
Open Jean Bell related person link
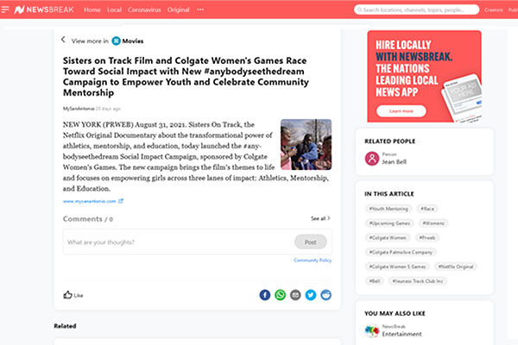(x=395, y=162)
